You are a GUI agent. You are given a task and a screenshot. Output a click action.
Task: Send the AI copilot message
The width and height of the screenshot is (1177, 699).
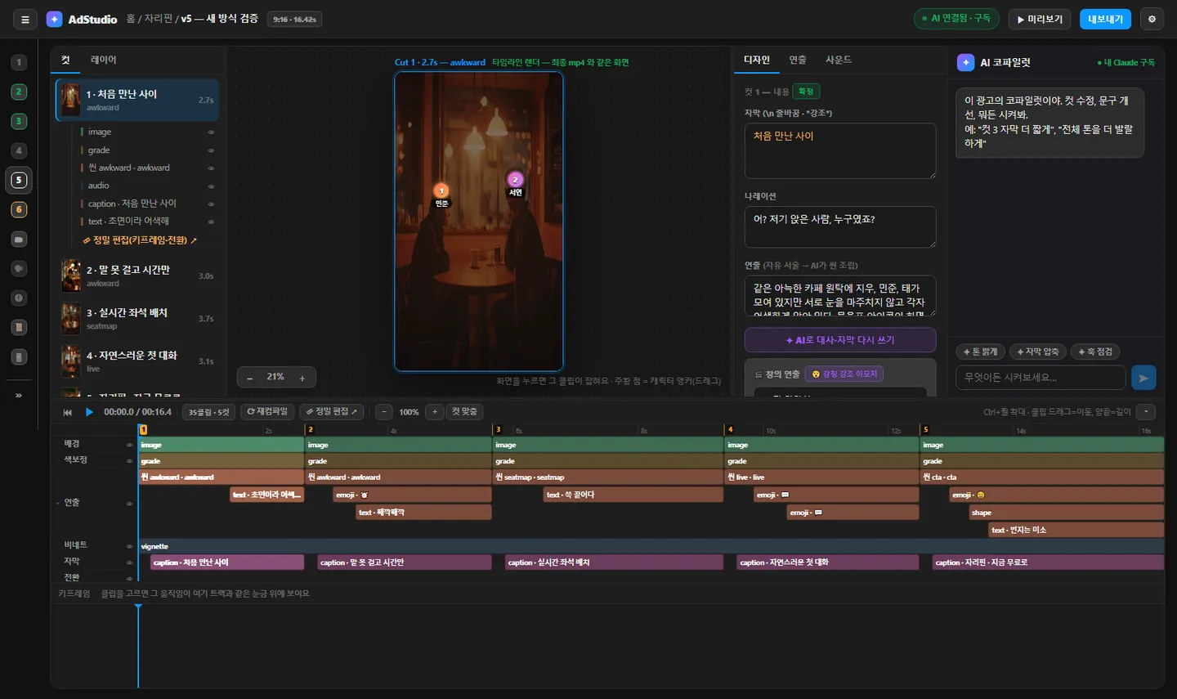(1143, 378)
